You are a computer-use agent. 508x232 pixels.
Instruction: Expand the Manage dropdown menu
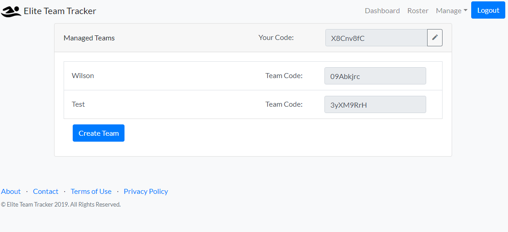click(451, 11)
